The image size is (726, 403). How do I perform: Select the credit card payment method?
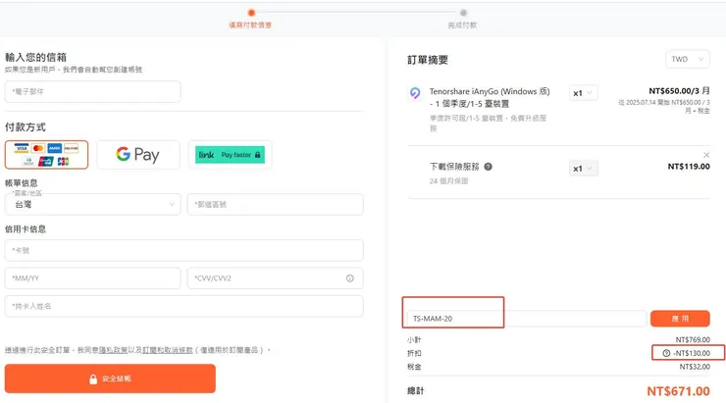click(46, 155)
